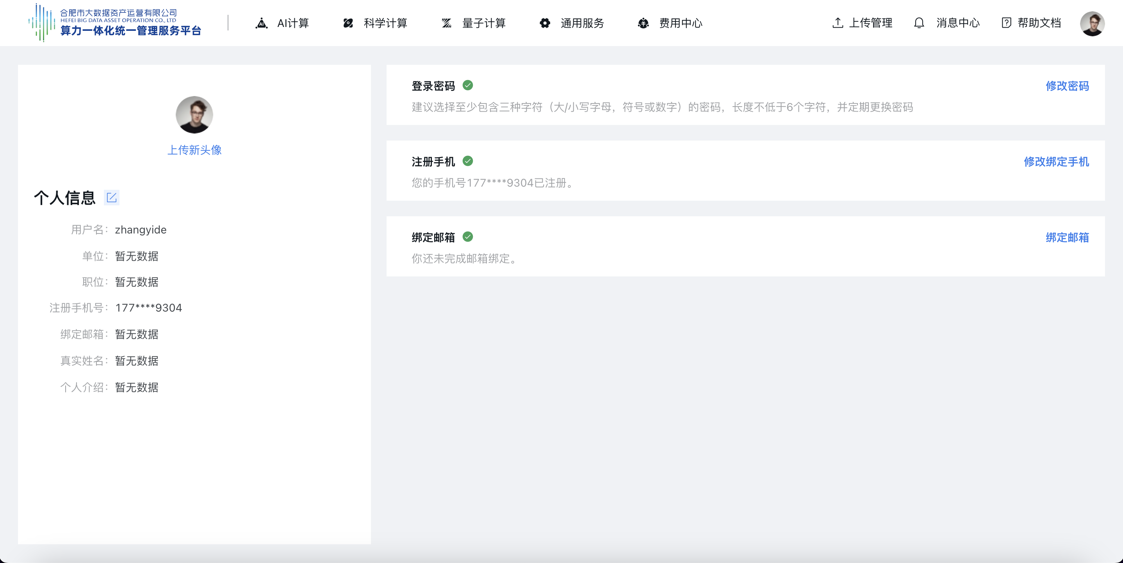Click the 费用中心 money bag icon
Screen dimensions: 1123x563
(643, 23)
